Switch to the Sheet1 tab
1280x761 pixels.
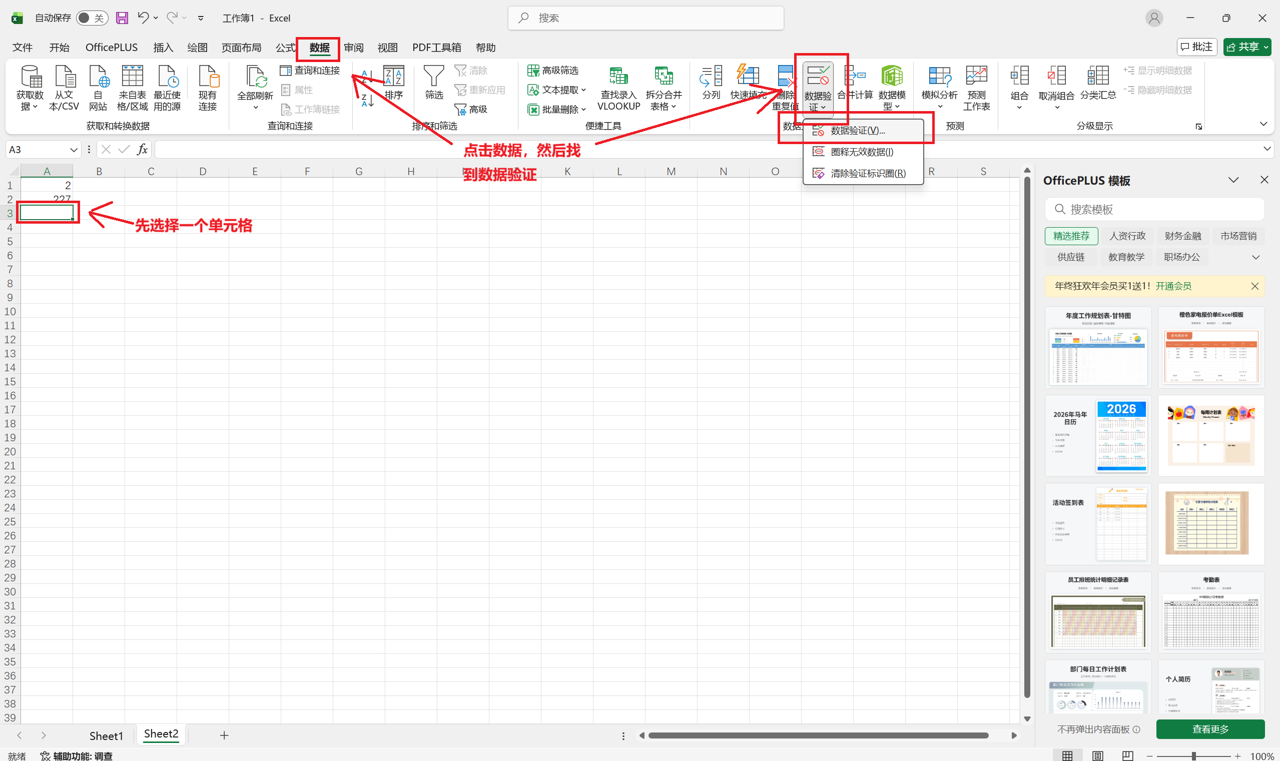pyautogui.click(x=106, y=735)
